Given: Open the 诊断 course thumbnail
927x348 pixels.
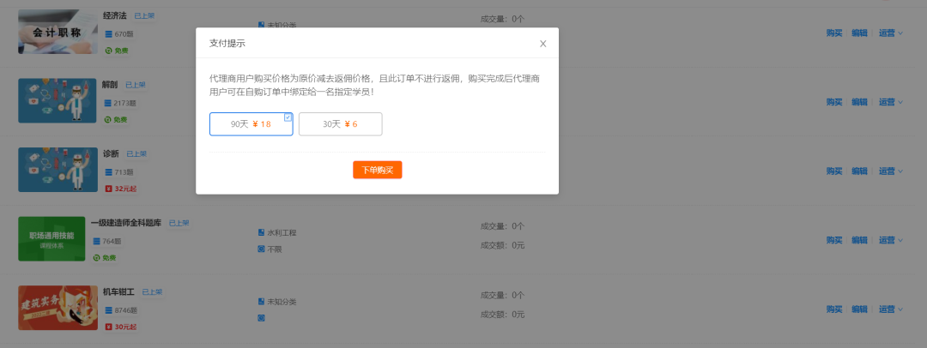Looking at the screenshot, I should point(58,170).
